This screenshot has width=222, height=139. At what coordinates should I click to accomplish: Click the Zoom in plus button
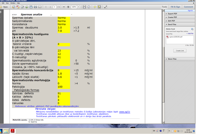click(x=68, y=7)
